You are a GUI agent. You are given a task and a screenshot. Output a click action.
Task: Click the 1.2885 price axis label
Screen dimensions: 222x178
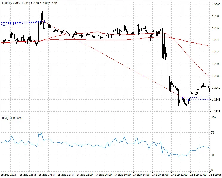(215, 76)
